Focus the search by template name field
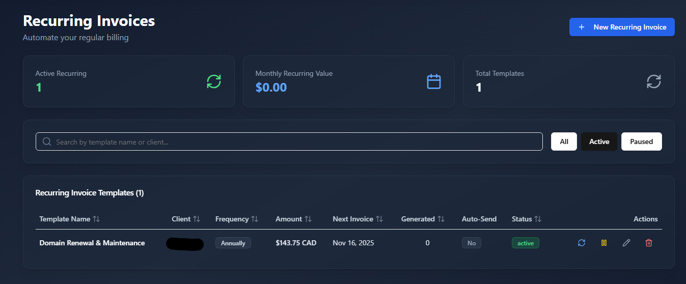 pos(289,141)
